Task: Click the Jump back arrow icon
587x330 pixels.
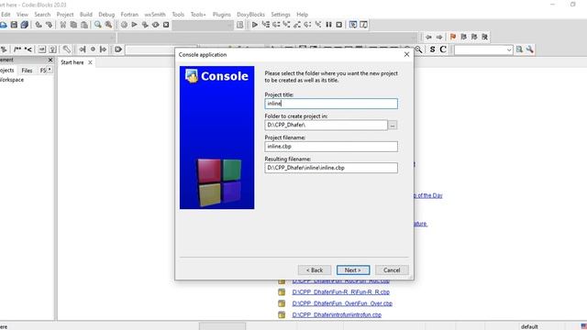Action: [x=428, y=37]
